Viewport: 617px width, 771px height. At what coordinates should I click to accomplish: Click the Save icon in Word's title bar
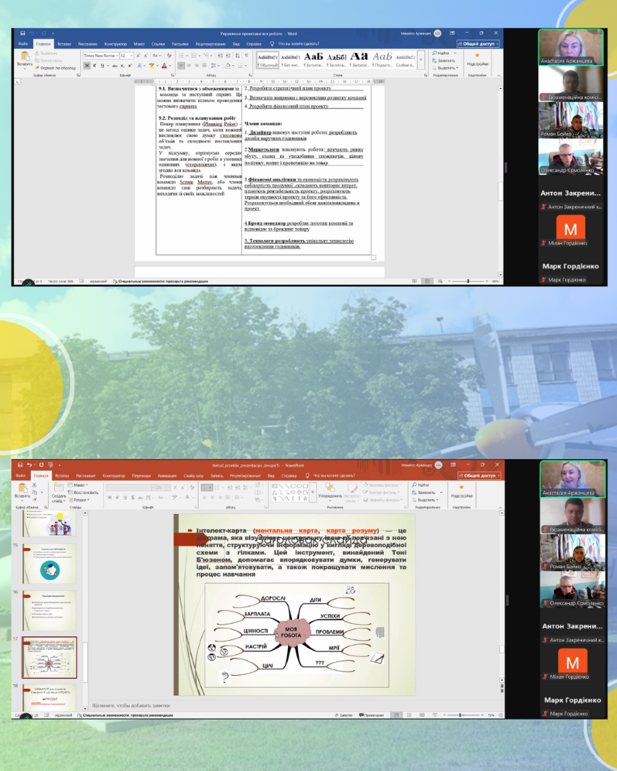(x=23, y=33)
